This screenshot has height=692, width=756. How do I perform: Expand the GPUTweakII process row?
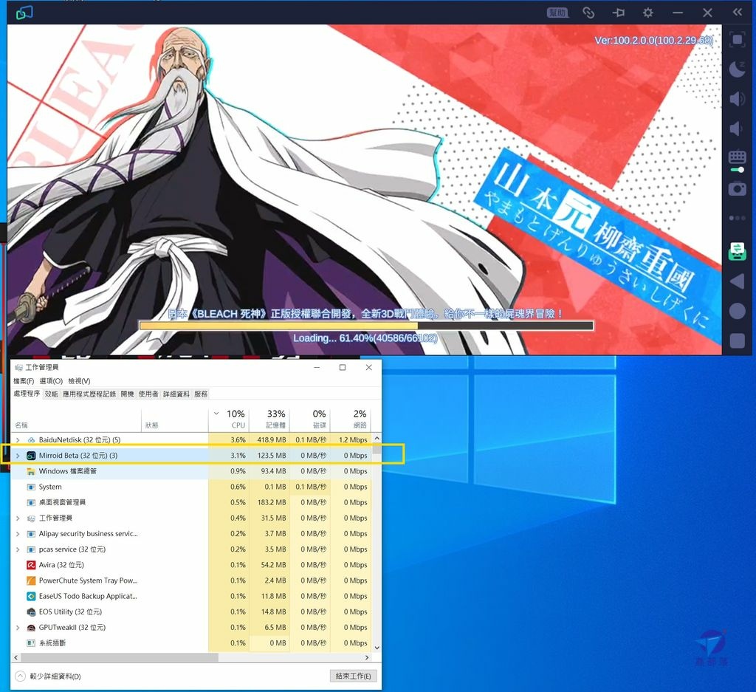coord(18,628)
